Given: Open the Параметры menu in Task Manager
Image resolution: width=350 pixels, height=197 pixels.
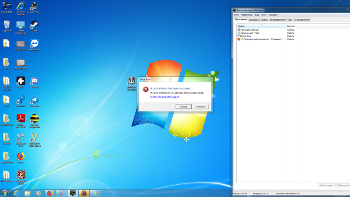Looking at the screenshot, I should click(247, 15).
